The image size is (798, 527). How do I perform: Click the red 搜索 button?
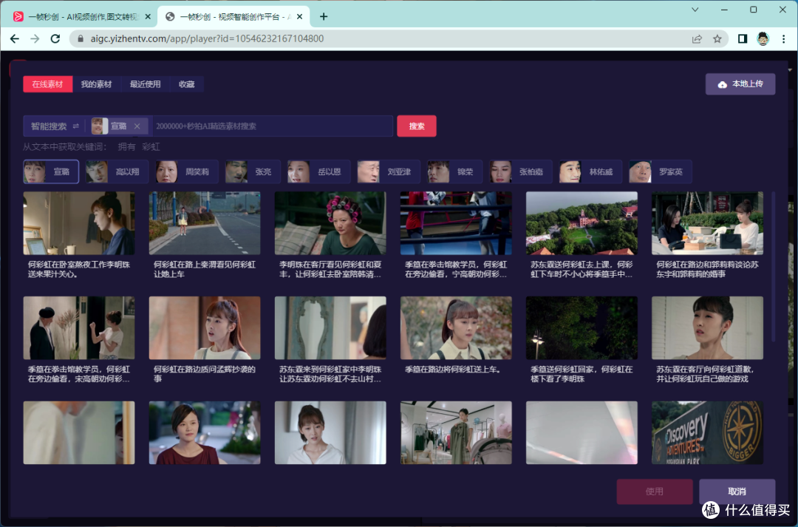(416, 126)
